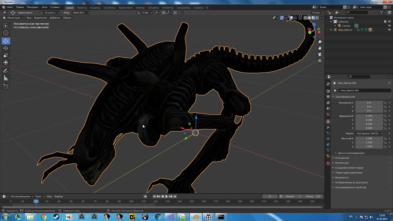Select the Annotate pencil tool
Viewport: 393px width, 221px height.
pyautogui.click(x=6, y=71)
